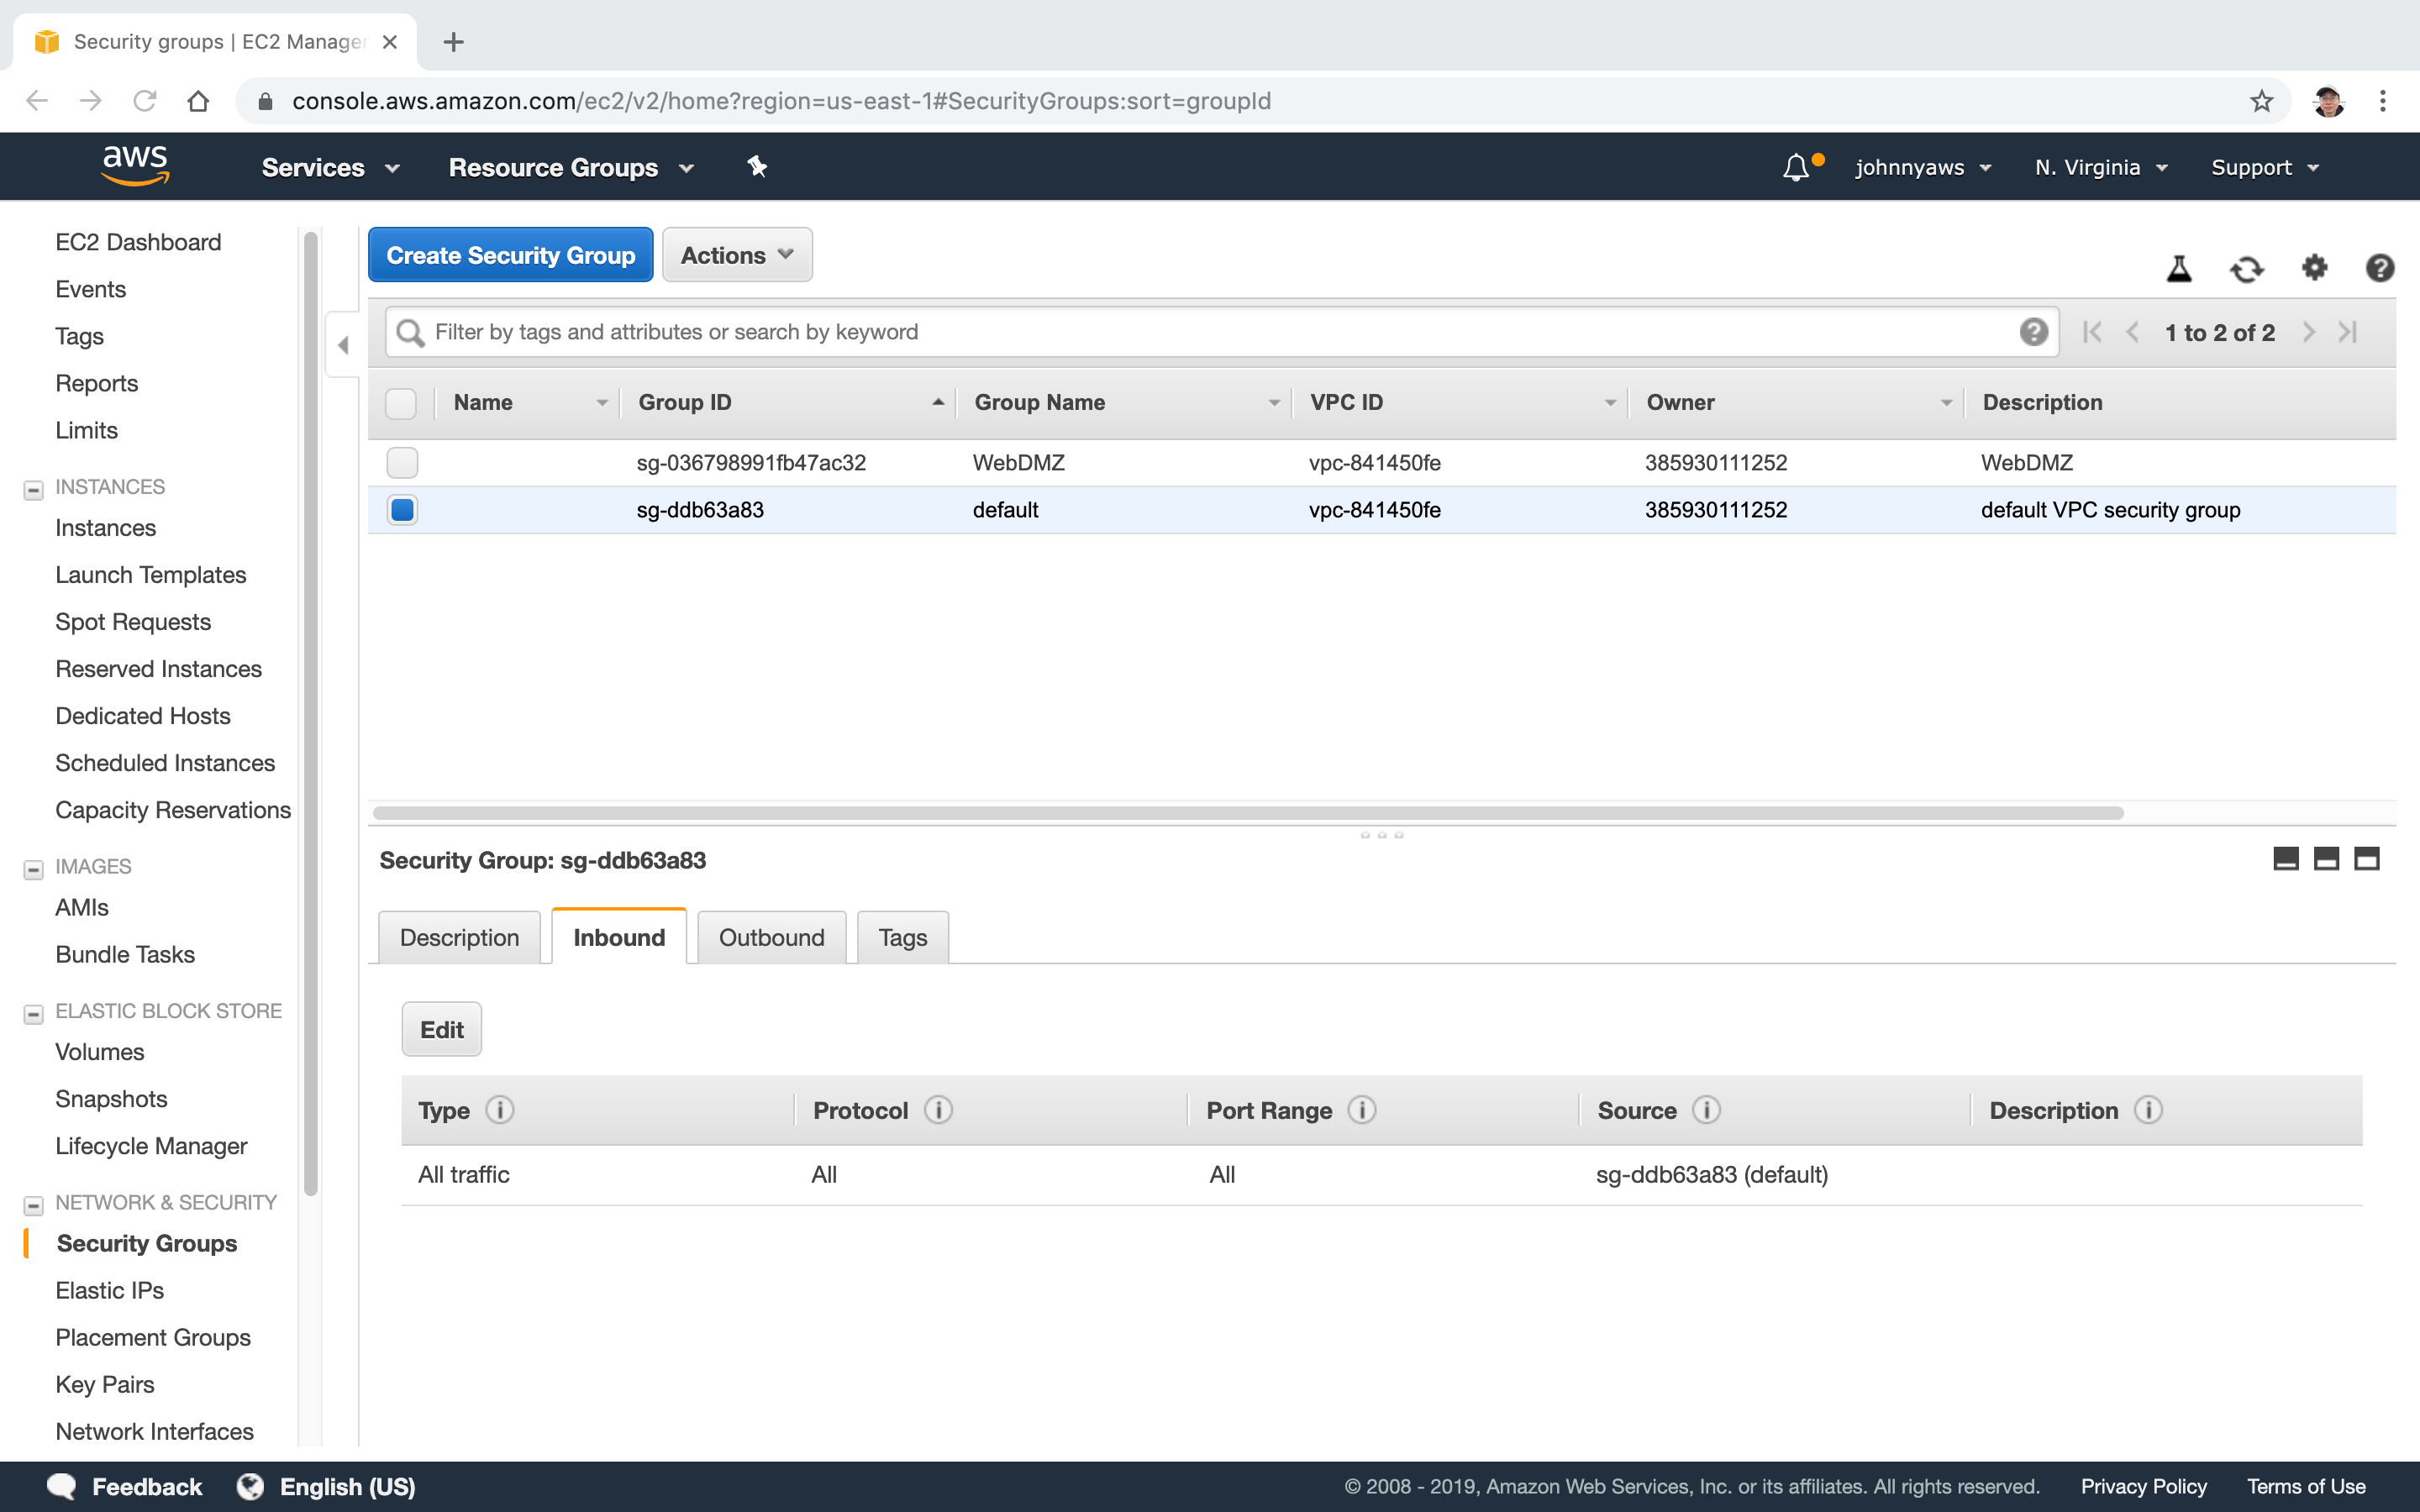Open EC2 Dashboard in sidebar

[x=138, y=242]
